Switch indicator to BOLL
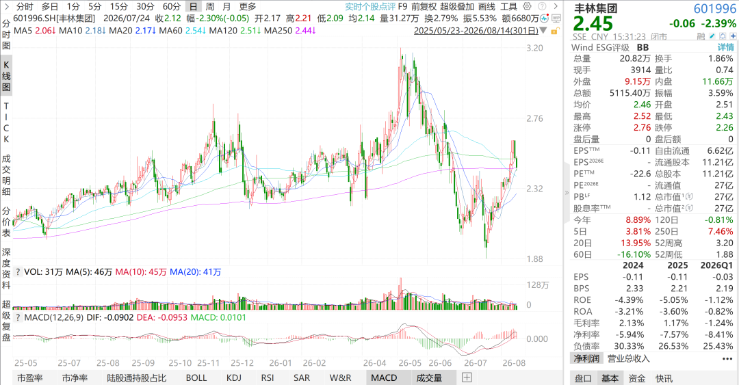The height and width of the screenshot is (385, 739). [196, 377]
